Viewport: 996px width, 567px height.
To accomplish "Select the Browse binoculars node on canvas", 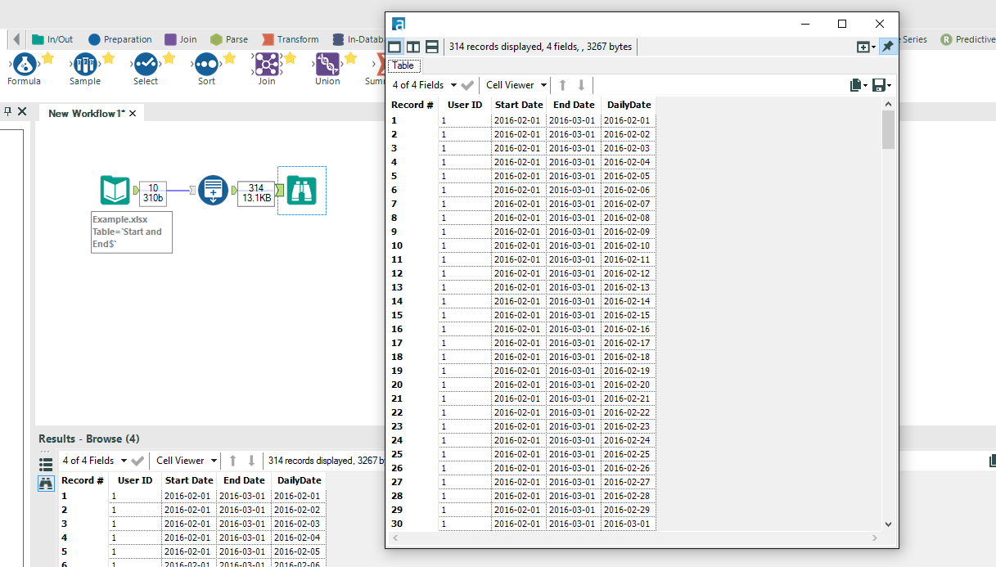I will pyautogui.click(x=301, y=191).
